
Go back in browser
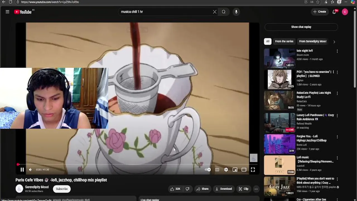click(x=4, y=2)
